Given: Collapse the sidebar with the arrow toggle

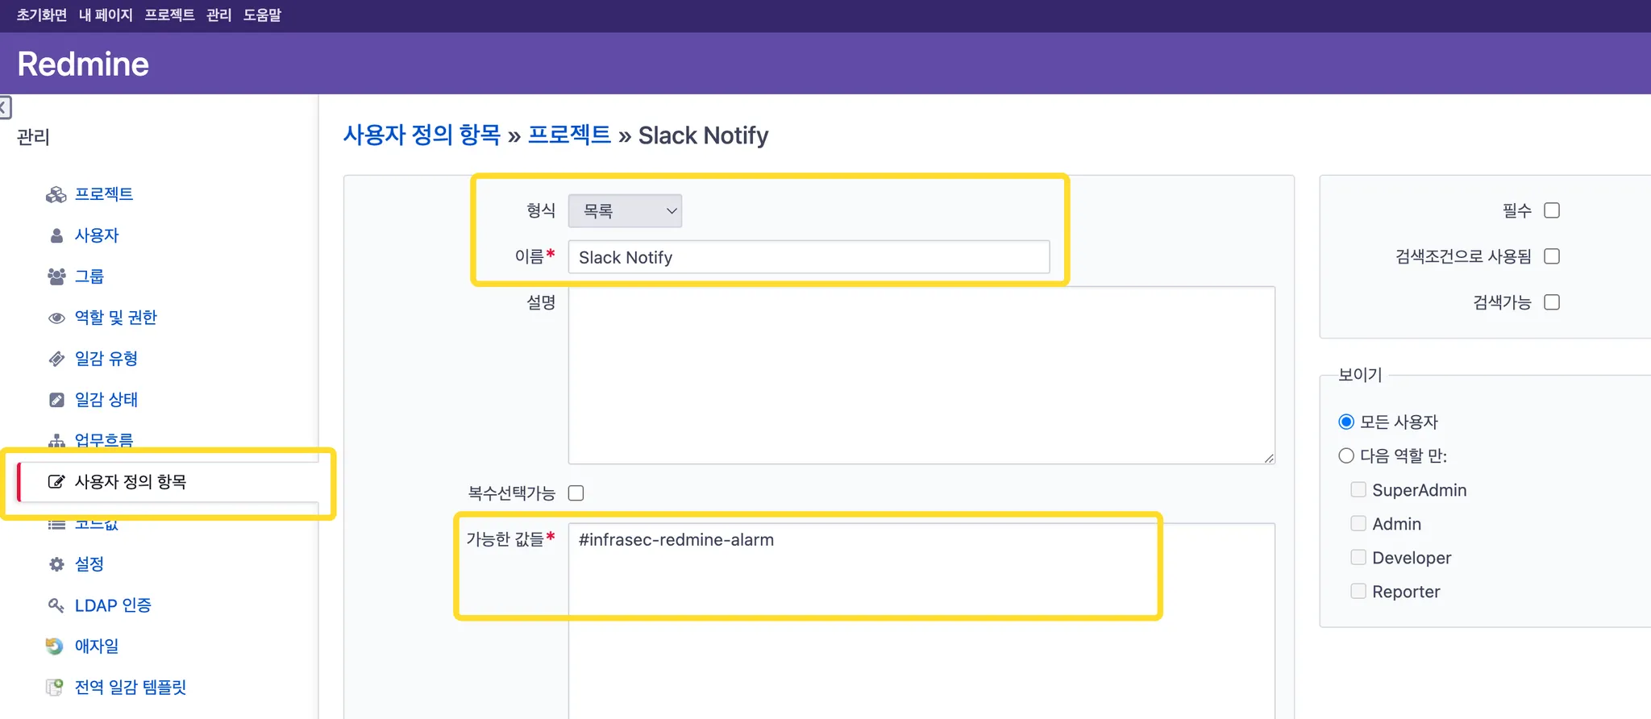Looking at the screenshot, I should point(5,107).
